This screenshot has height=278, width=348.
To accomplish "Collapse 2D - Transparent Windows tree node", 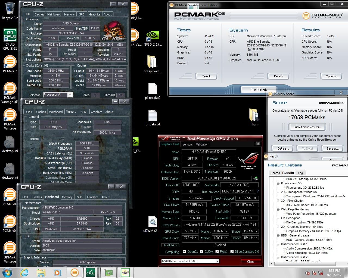I will pyautogui.click(x=278, y=192).
